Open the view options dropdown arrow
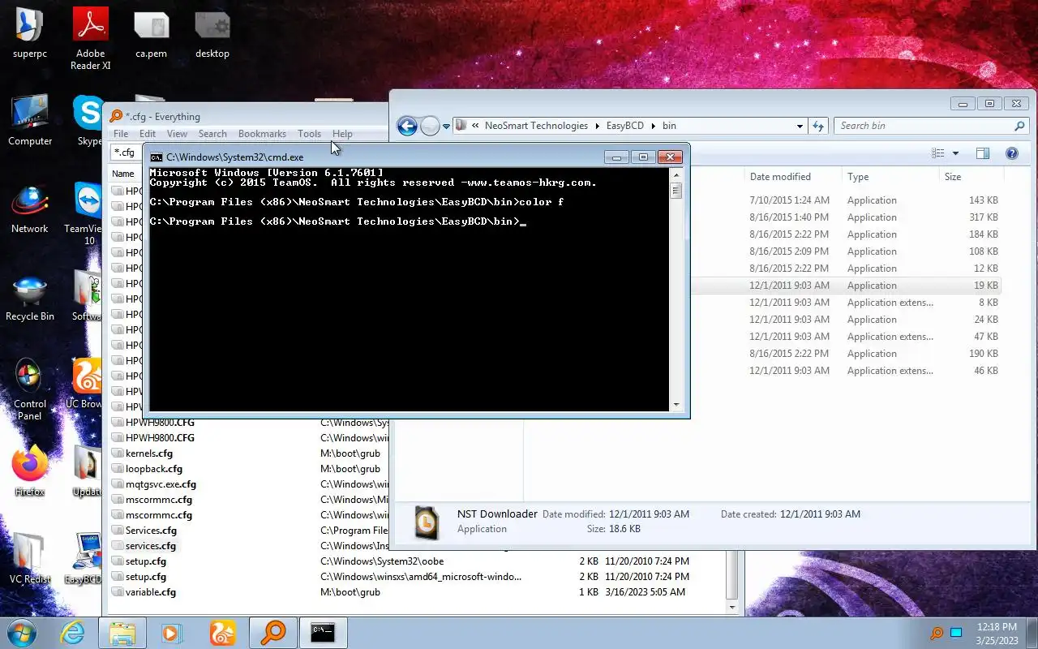Screen dimensions: 1038x649 click(955, 153)
